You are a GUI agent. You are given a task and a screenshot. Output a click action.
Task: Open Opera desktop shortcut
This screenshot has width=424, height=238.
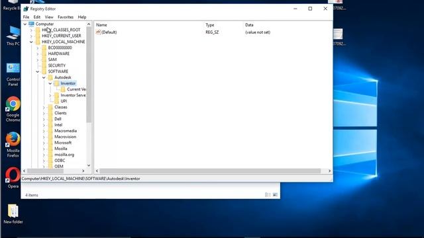click(13, 178)
